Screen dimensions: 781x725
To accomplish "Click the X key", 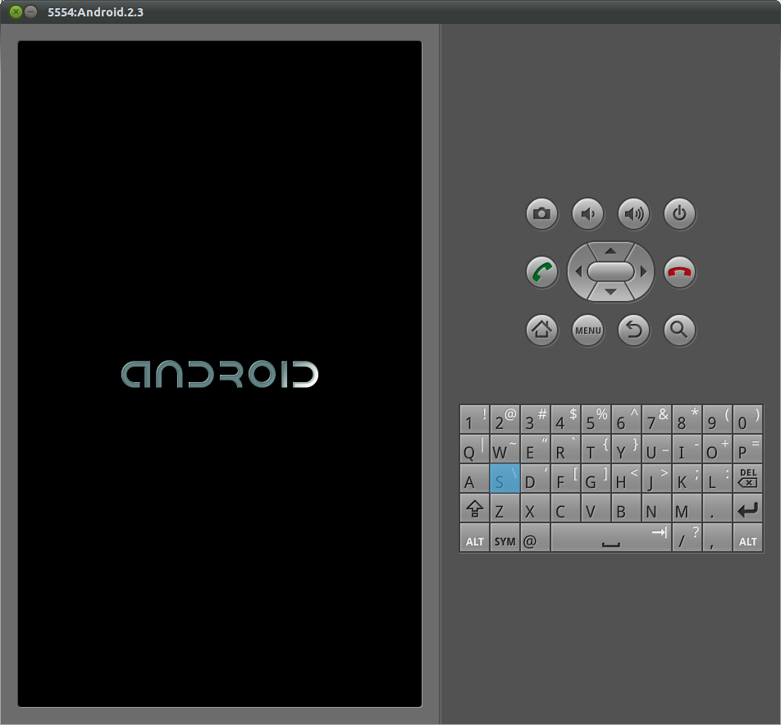I will [x=535, y=508].
